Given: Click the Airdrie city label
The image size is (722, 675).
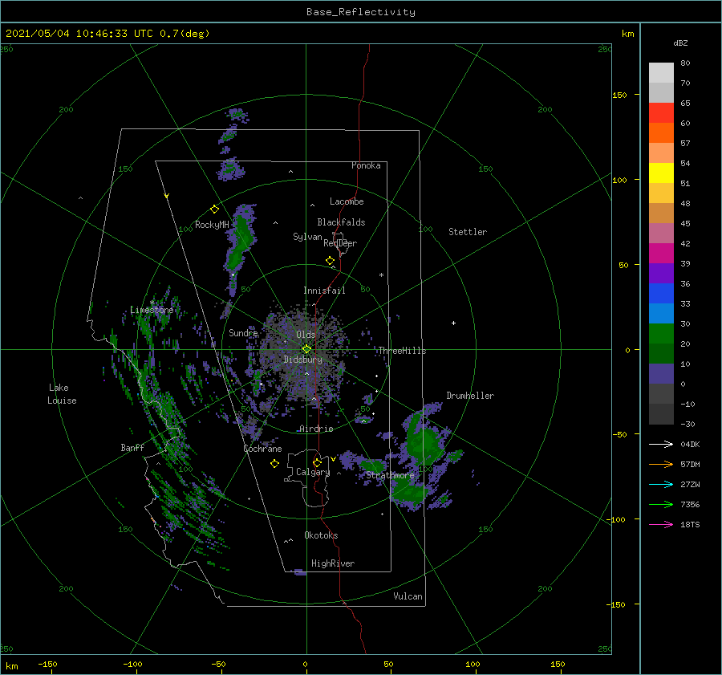Looking at the screenshot, I should pyautogui.click(x=316, y=429).
